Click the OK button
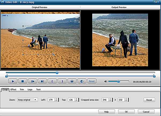Screen dimensions: 161x116 pos(126,111)
